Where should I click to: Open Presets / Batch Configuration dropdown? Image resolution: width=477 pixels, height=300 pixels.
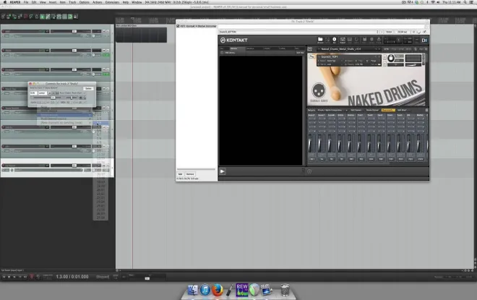click(332, 110)
